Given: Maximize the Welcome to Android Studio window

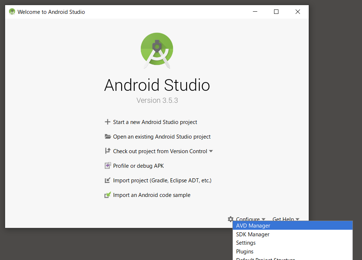Looking at the screenshot, I should (276, 12).
